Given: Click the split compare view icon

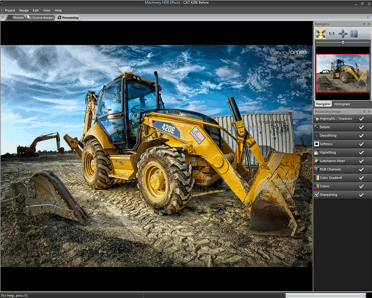Looking at the screenshot, I should tap(354, 34).
